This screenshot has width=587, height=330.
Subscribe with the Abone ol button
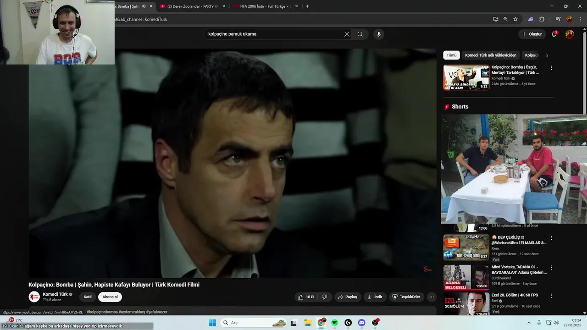[110, 297]
